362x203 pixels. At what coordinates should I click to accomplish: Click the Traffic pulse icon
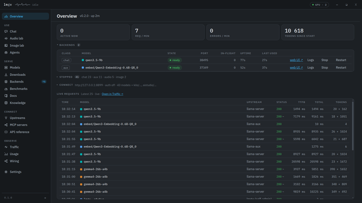[6, 147]
